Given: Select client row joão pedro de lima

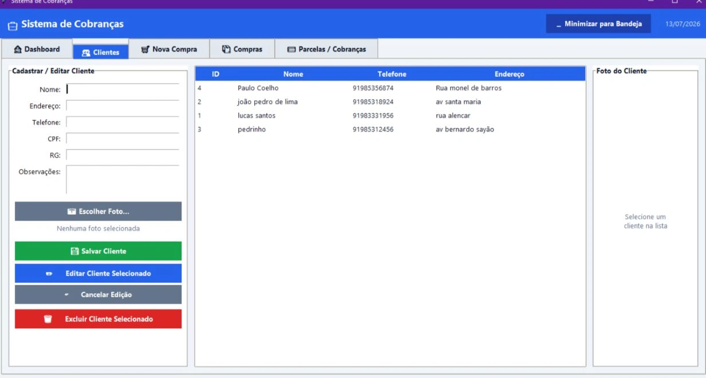Looking at the screenshot, I should pos(390,102).
